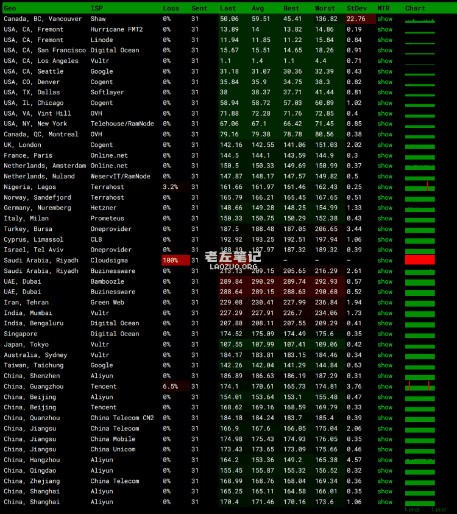Click 'show' in the Japan, Tokyo row

coord(384,344)
